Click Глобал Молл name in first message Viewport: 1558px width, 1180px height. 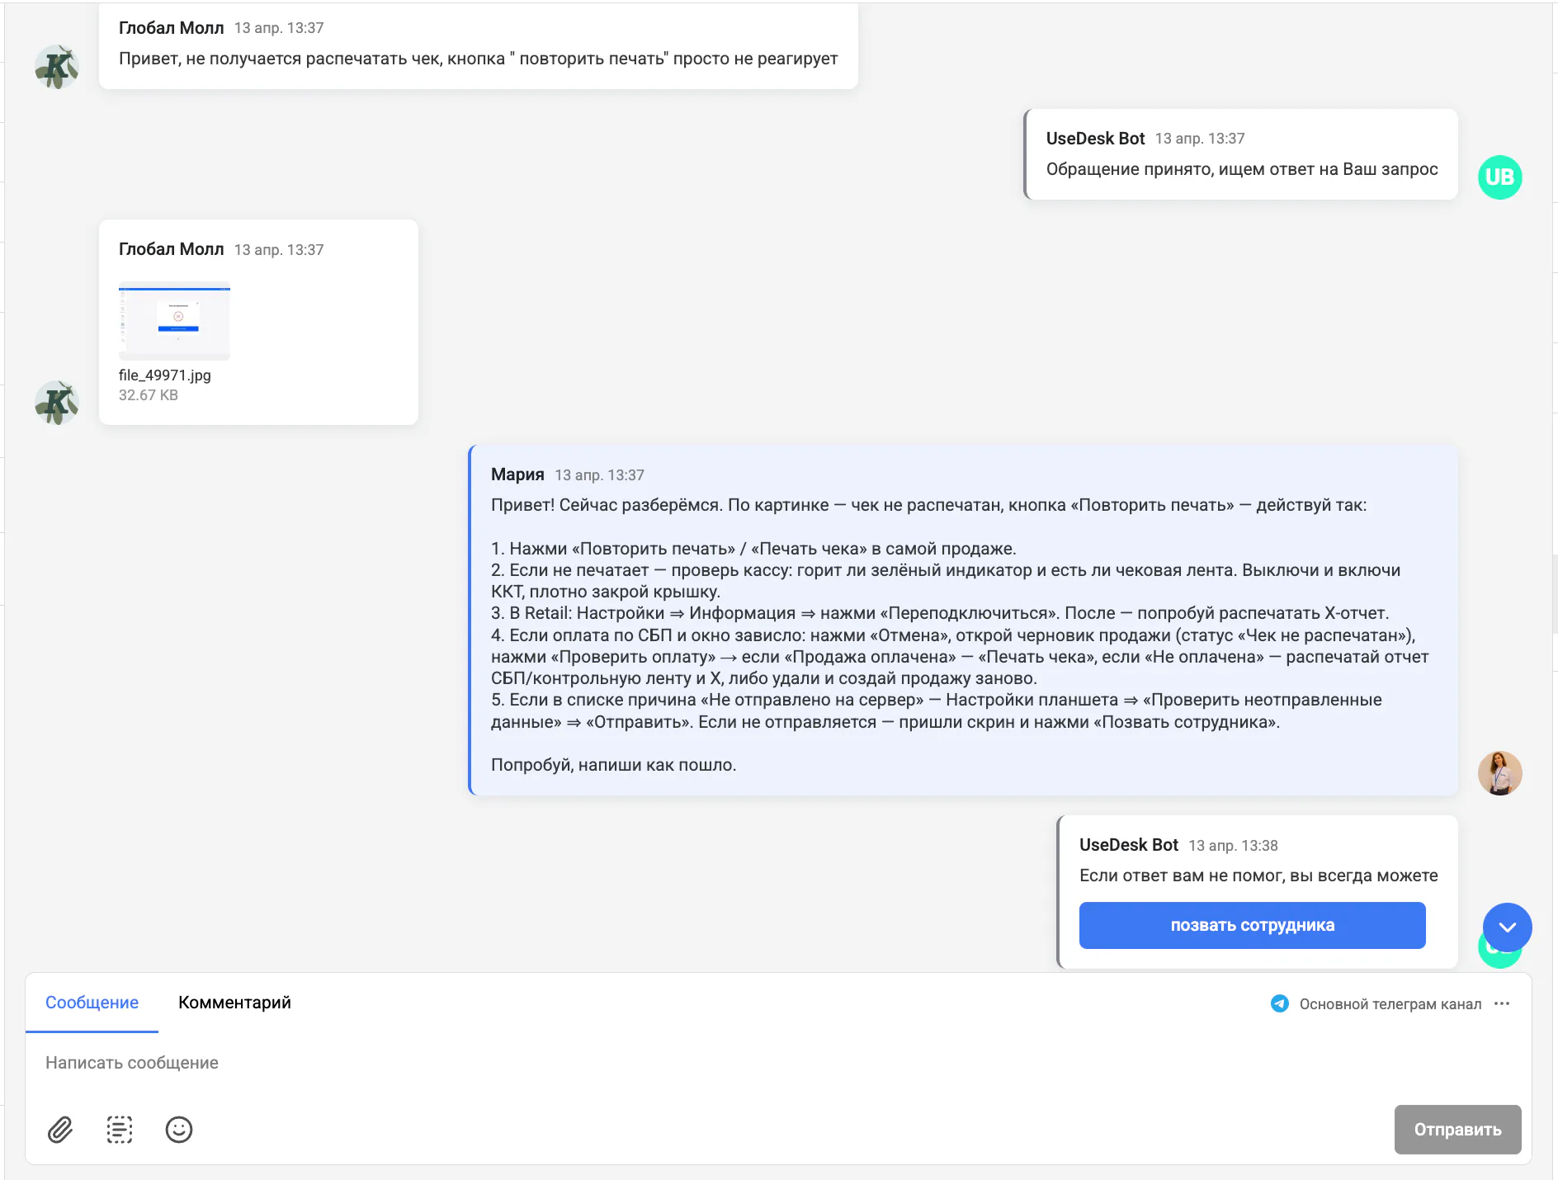[x=172, y=28]
